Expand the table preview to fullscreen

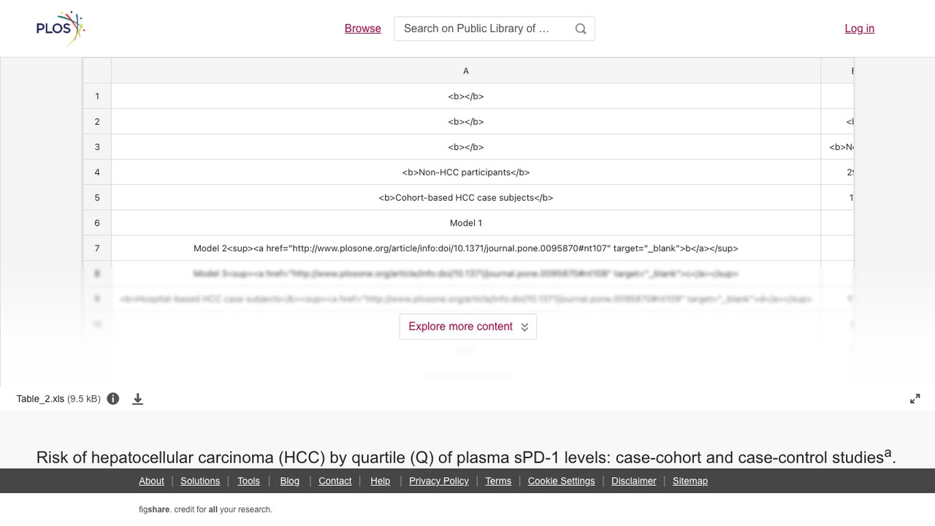point(915,399)
